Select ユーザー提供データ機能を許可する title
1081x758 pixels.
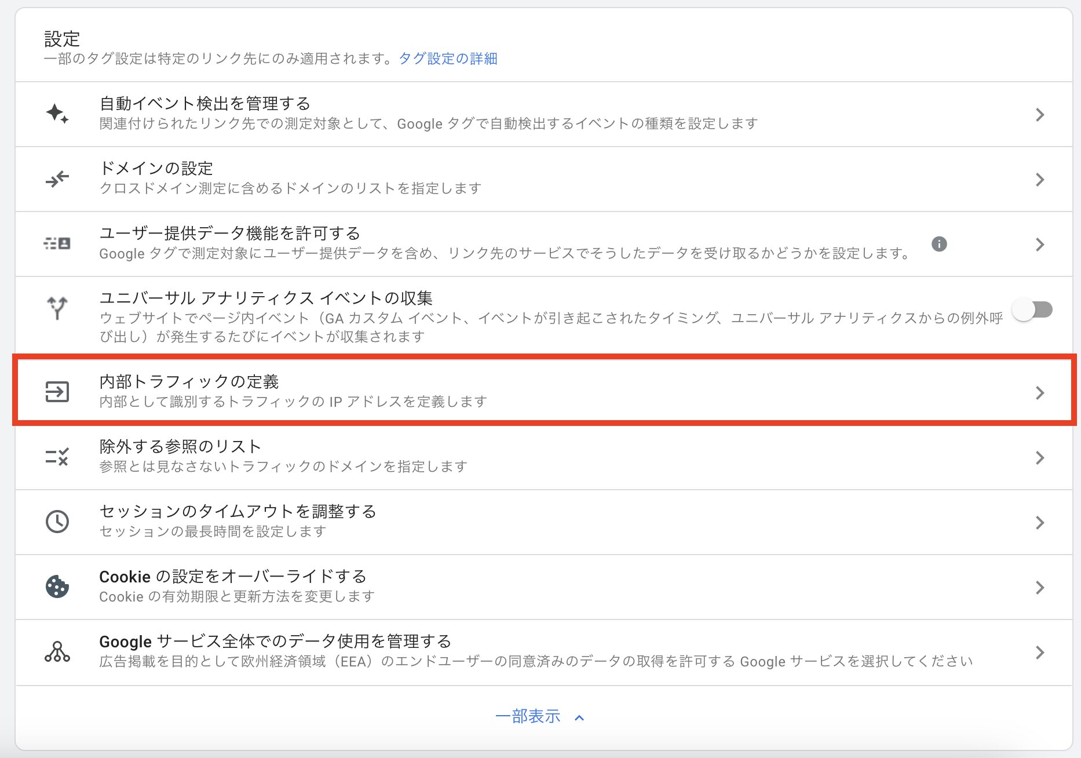[x=230, y=233]
